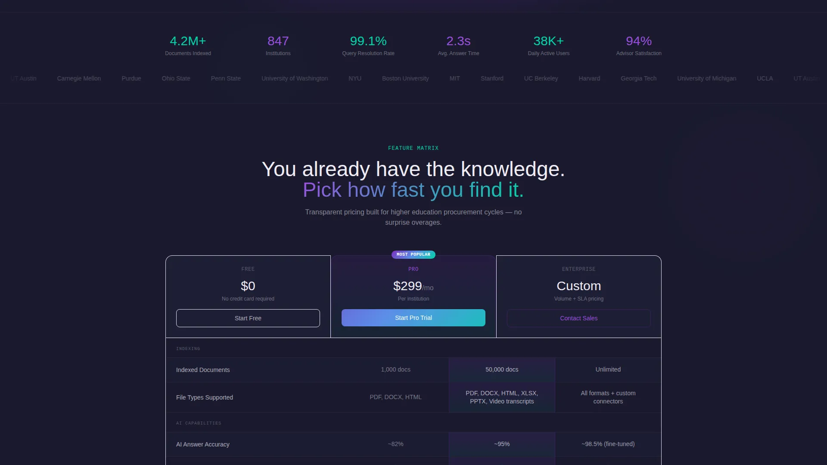The image size is (827, 465).
Task: Click the Start Free button
Action: (x=248, y=318)
